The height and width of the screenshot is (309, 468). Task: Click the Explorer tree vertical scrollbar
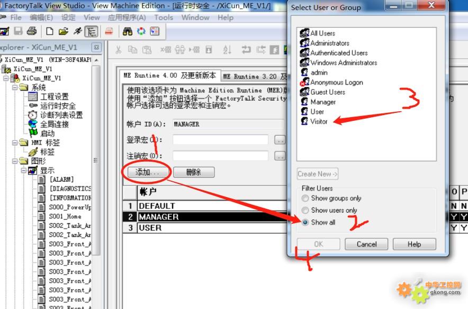(96, 160)
